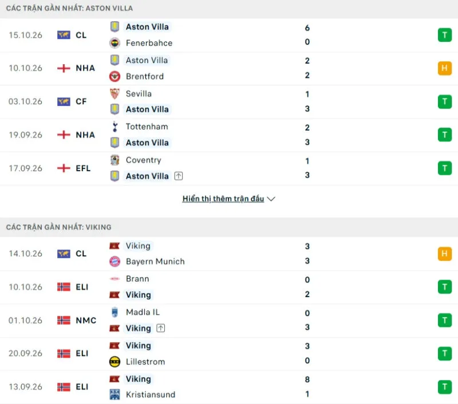The image size is (458, 404).
Task: Click the advancement arrow icon beside Viking
Action: 161,328
